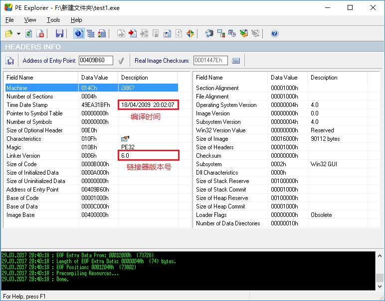
Task: Click the left Data Value column header
Action: 98,78
